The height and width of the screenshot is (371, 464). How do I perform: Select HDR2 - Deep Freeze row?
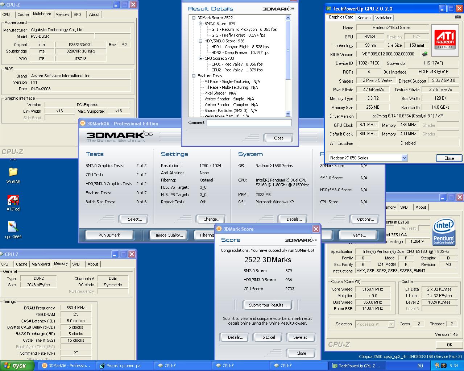click(x=240, y=53)
